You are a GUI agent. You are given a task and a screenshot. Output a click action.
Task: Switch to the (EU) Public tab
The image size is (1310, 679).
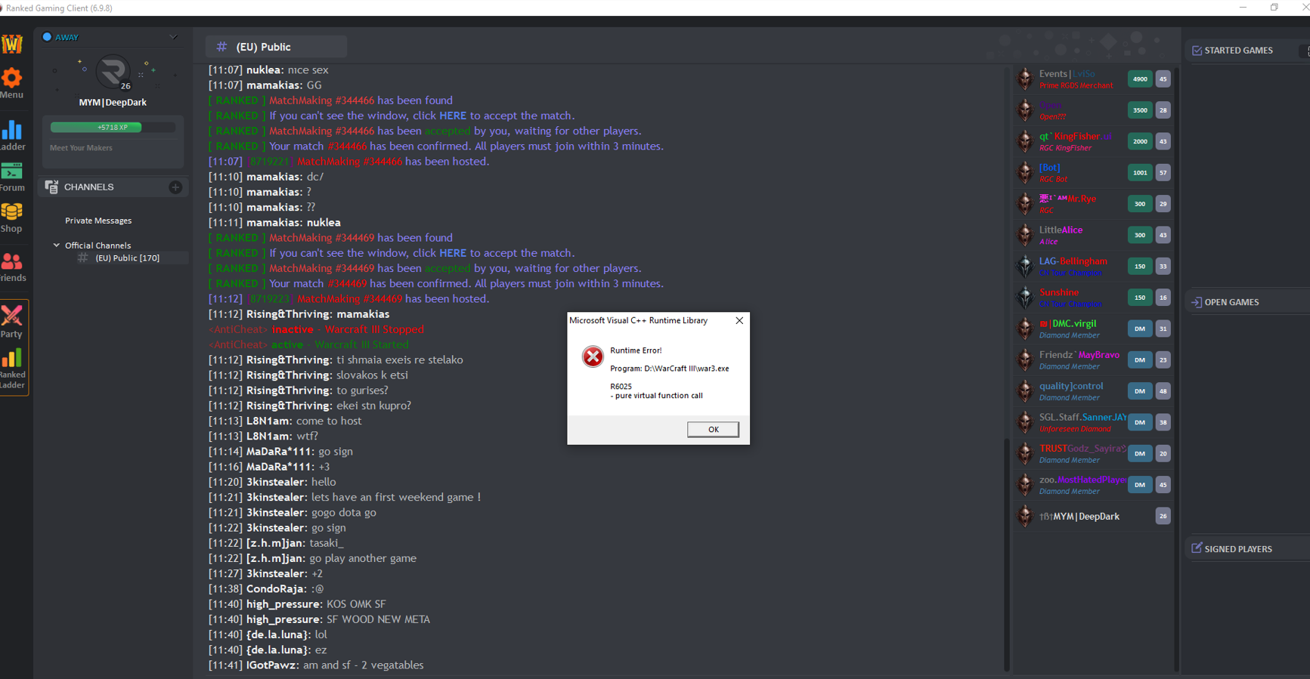(276, 47)
